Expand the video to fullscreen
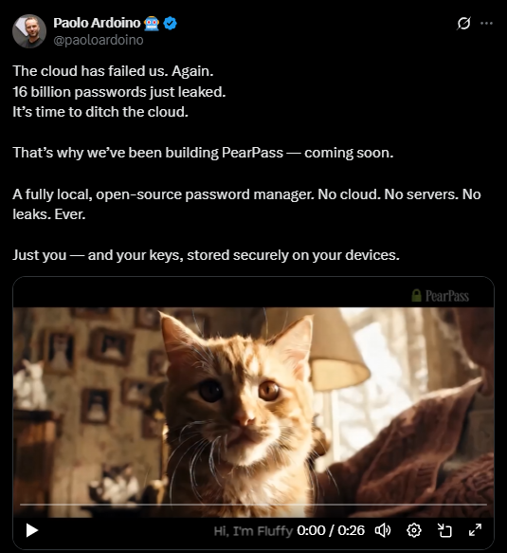This screenshot has width=507, height=553. (x=475, y=530)
